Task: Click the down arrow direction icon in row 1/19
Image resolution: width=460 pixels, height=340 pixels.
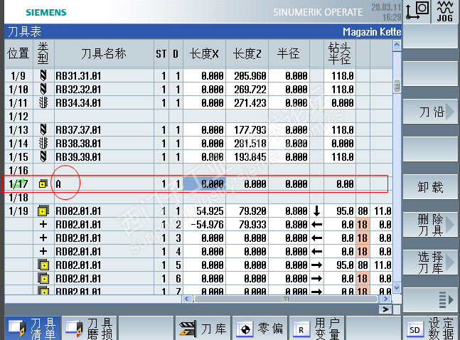Action: pyautogui.click(x=316, y=211)
